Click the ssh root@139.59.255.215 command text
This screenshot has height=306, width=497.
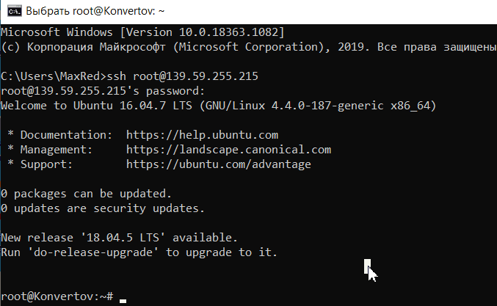183,76
